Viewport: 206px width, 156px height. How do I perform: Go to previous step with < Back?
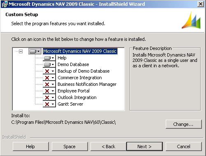tap(109, 147)
